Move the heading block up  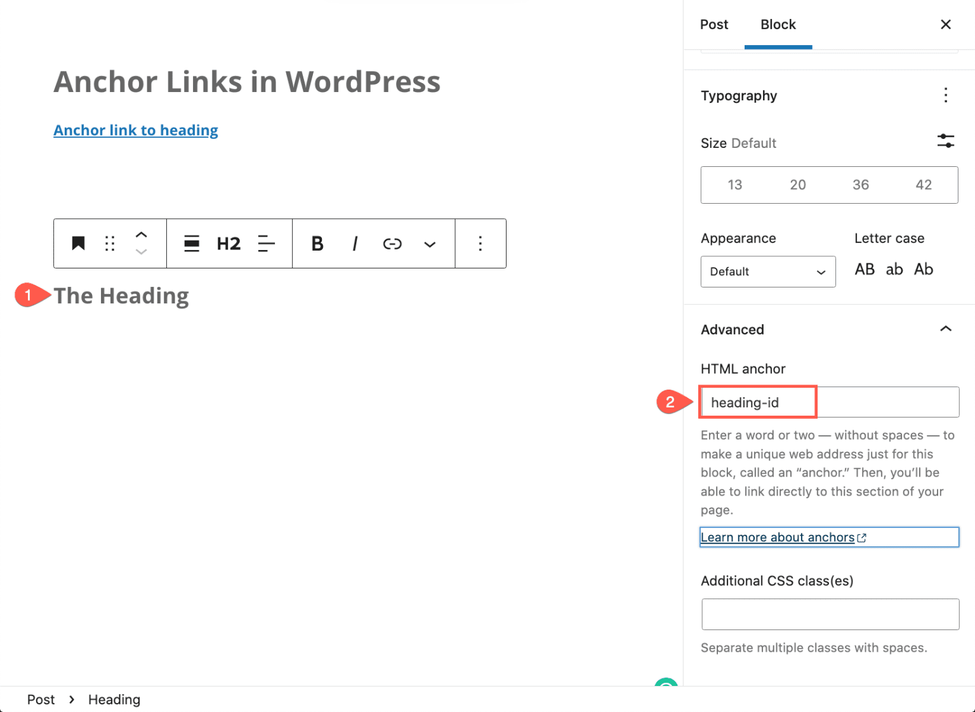[142, 235]
